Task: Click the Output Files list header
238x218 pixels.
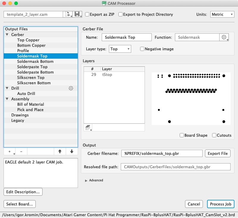Action: [41, 29]
